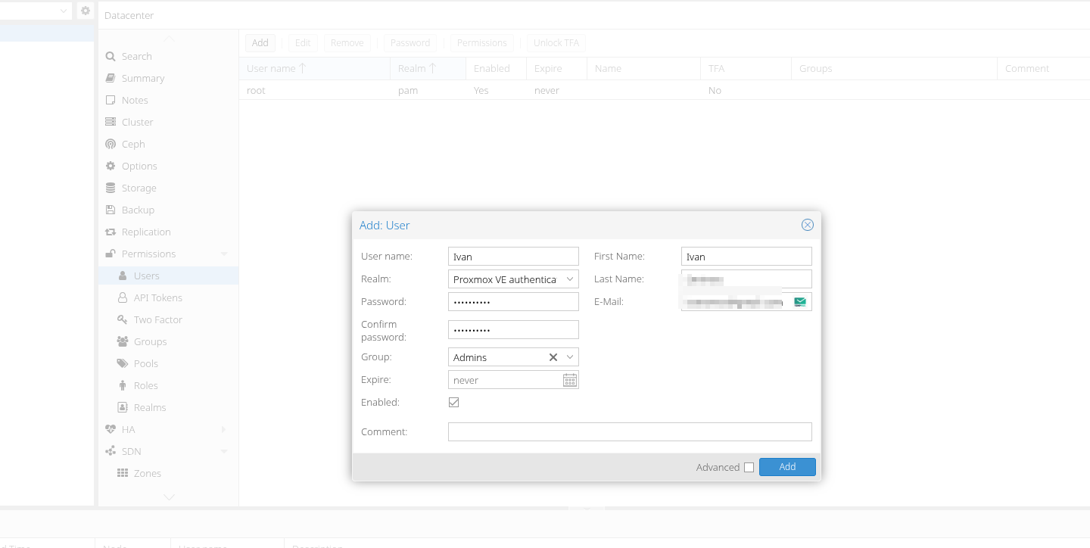1090x548 pixels.
Task: Focus the User name input field
Action: pyautogui.click(x=513, y=257)
